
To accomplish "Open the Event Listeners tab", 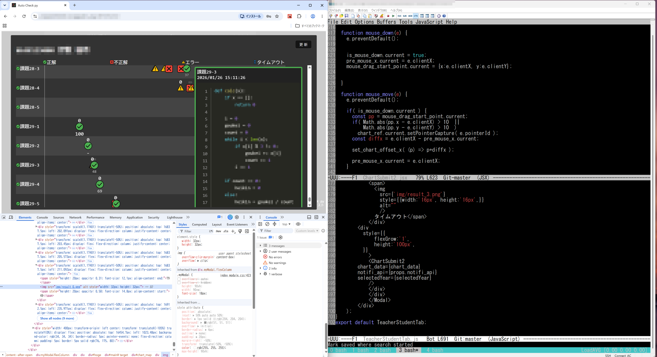I will 237,224.
